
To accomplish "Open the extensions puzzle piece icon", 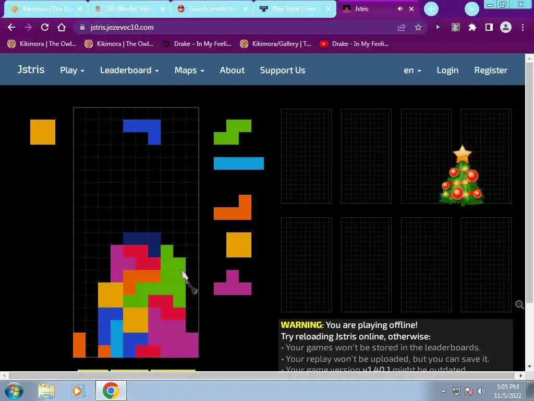I will coord(472,27).
